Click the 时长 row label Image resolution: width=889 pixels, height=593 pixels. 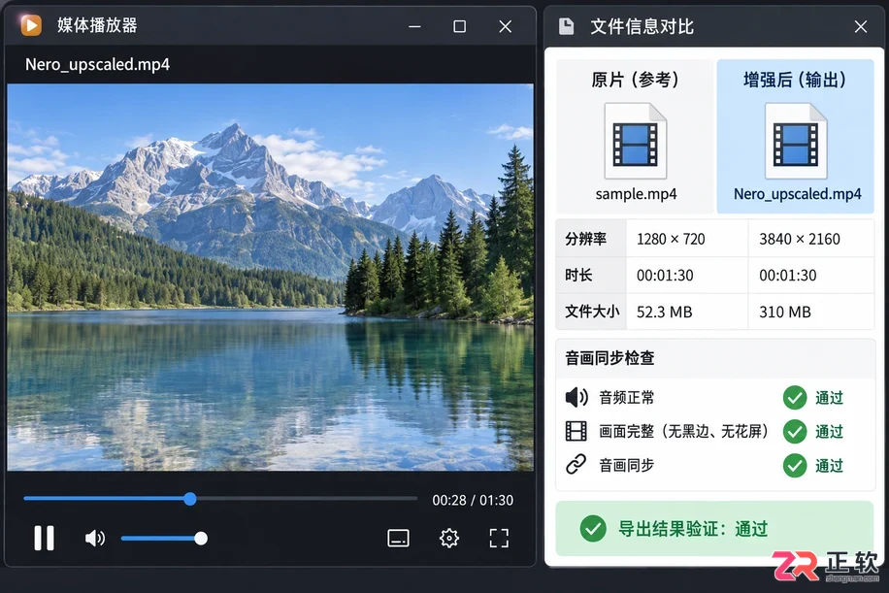(x=578, y=275)
